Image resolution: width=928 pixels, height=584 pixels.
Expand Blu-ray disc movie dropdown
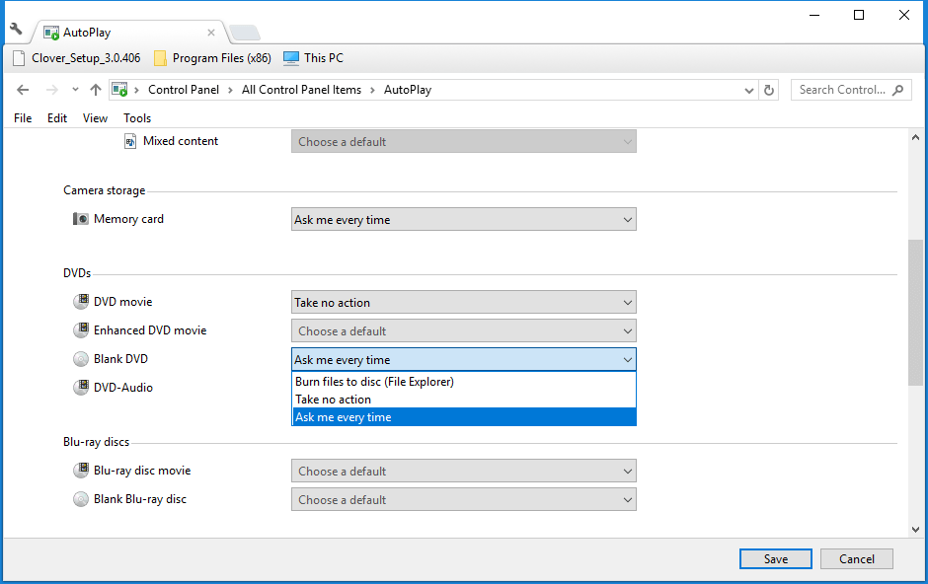tap(464, 472)
